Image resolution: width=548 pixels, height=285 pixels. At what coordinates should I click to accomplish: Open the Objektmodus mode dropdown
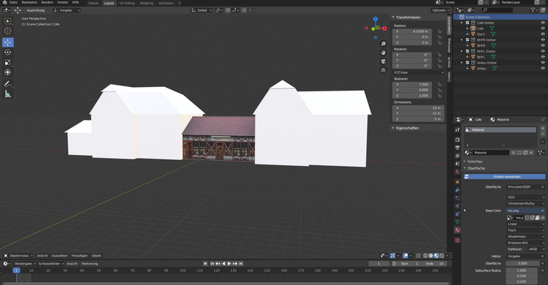click(x=18, y=256)
